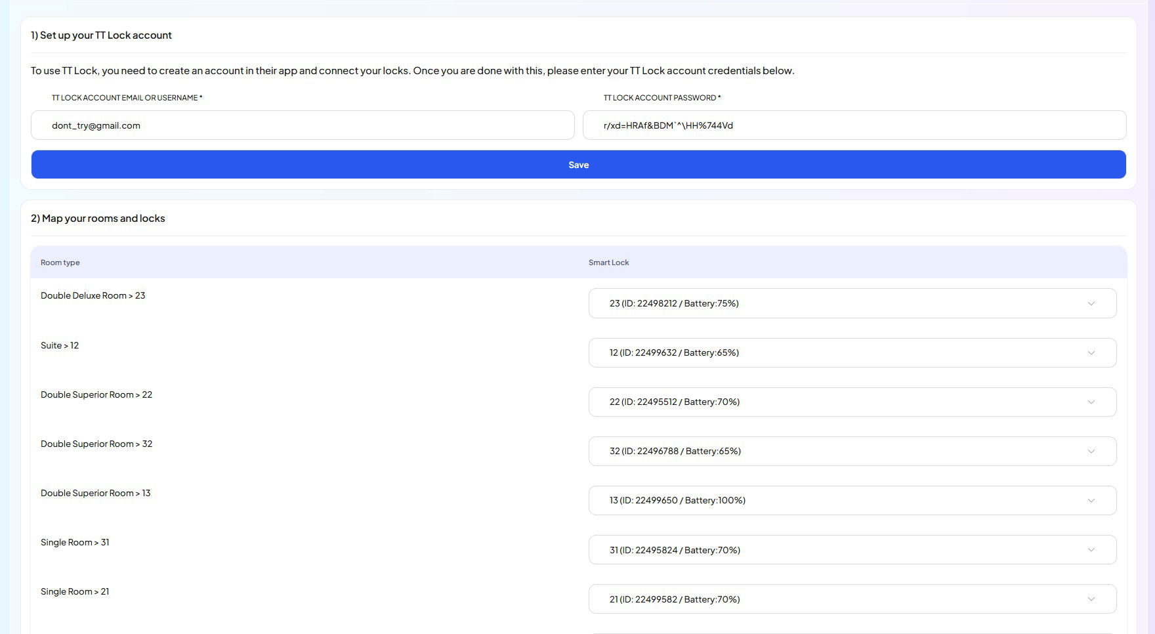Click chevron arrow on lock 23 selector

coord(1091,303)
